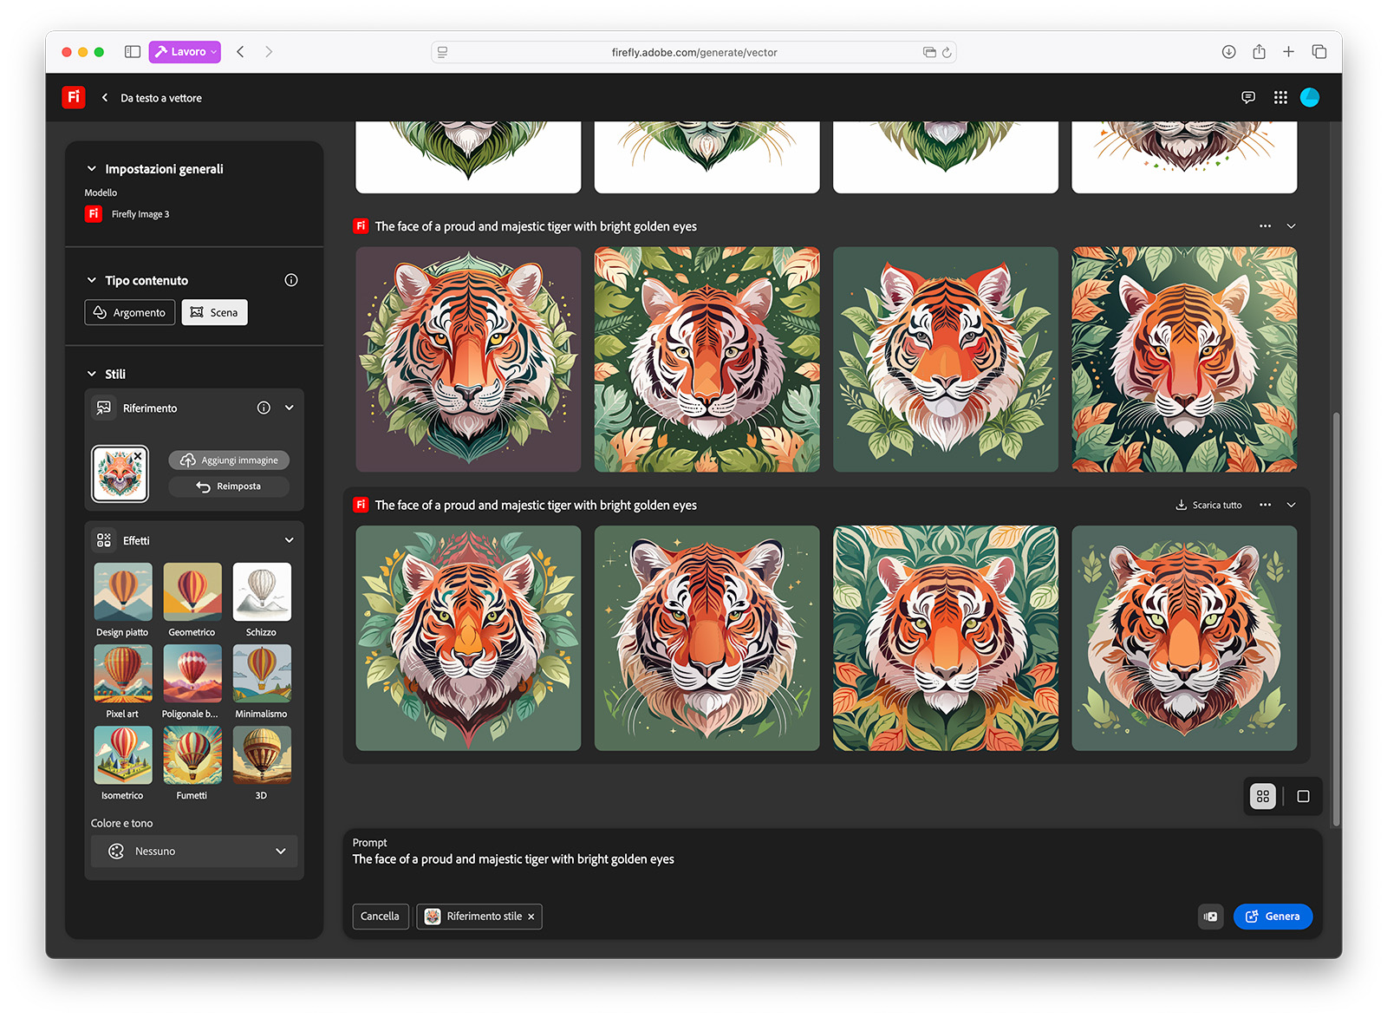This screenshot has width=1387, height=1018.
Task: Select the Scena content type
Action: pyautogui.click(x=214, y=312)
